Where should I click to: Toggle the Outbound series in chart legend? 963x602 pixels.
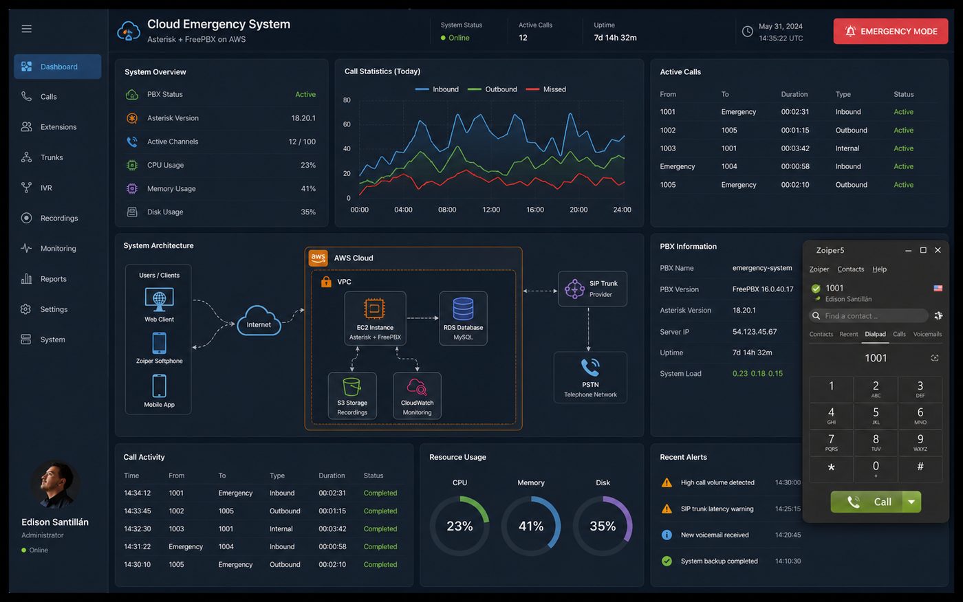pyautogui.click(x=493, y=89)
